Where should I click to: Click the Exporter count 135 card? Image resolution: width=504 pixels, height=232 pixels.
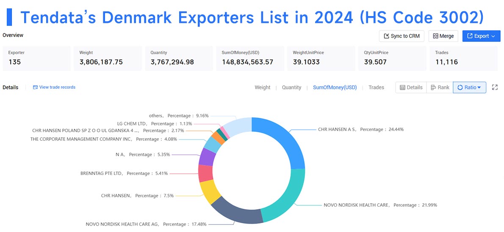click(37, 58)
